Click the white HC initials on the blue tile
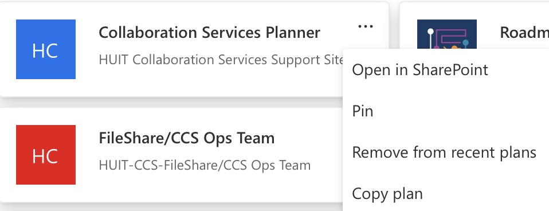This screenshot has height=211, width=549. (x=45, y=51)
